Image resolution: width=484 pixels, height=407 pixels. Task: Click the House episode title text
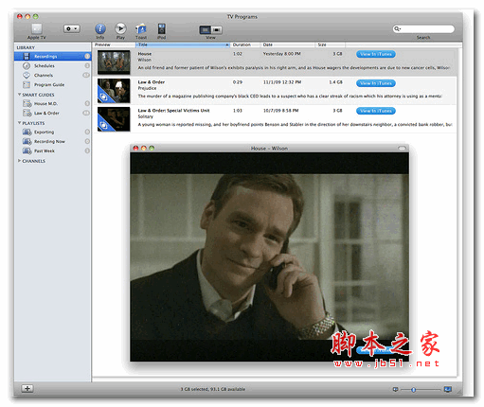click(x=145, y=54)
